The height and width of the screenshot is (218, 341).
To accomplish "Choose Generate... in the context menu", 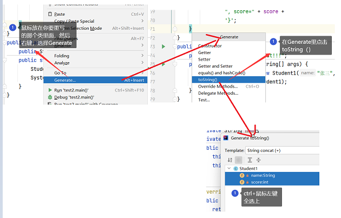I will pyautogui.click(x=95, y=80).
